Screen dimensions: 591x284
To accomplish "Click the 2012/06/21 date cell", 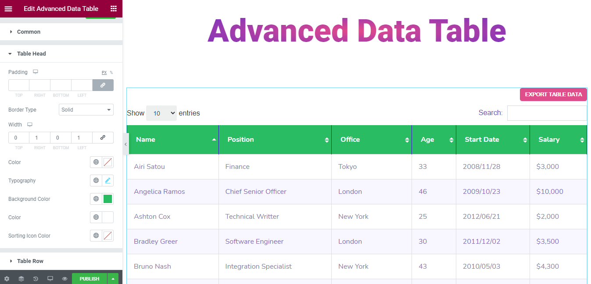I will [x=493, y=217].
